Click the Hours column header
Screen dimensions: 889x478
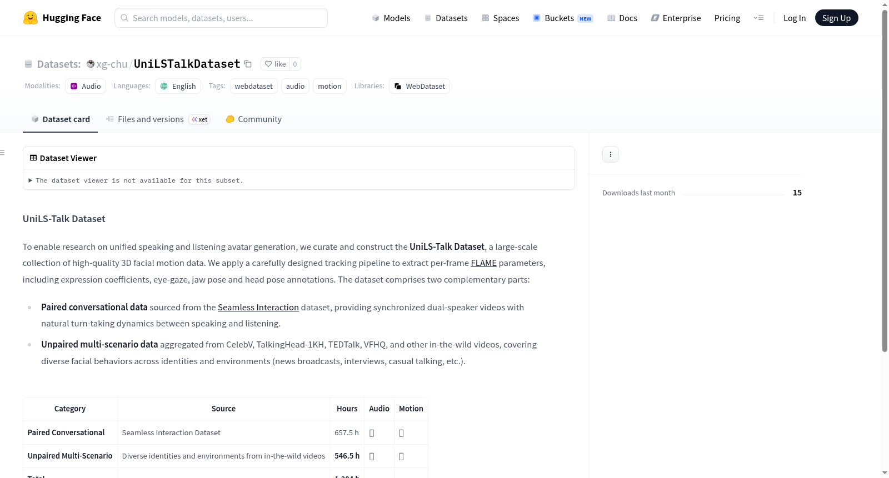[x=347, y=409]
